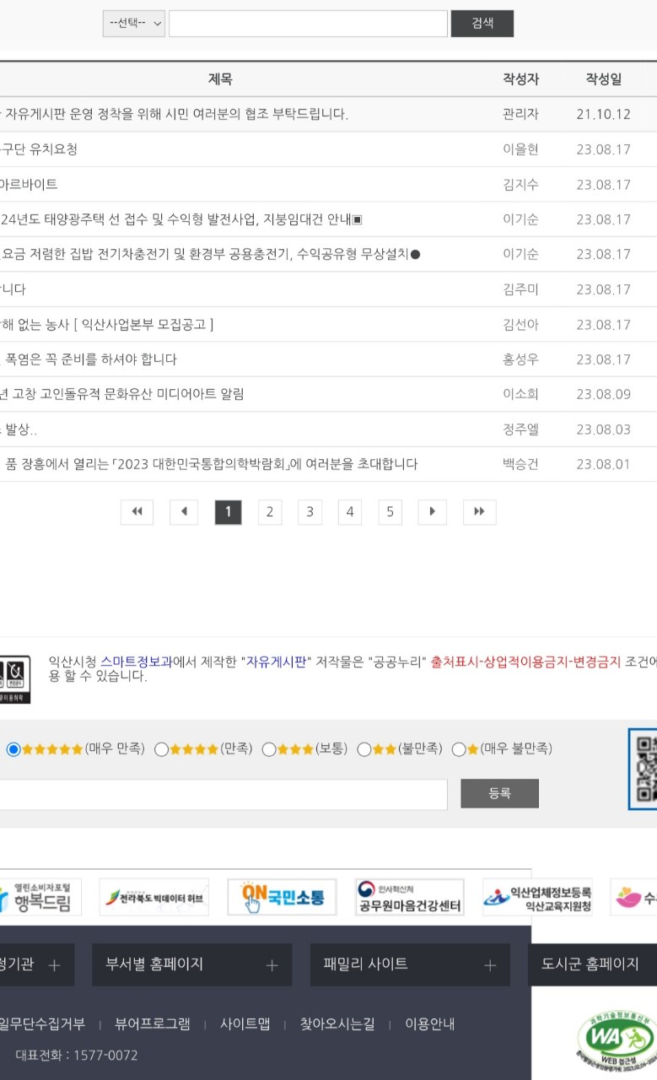Open 자유게시판 운영 정착 notice post

175,115
